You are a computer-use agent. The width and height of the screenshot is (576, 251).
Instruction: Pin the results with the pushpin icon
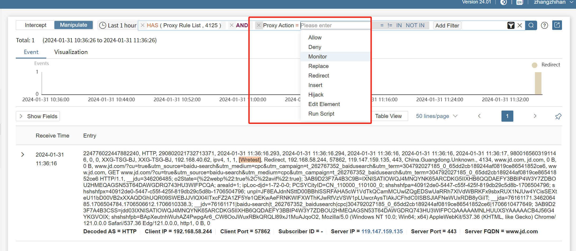pyautogui.click(x=558, y=116)
